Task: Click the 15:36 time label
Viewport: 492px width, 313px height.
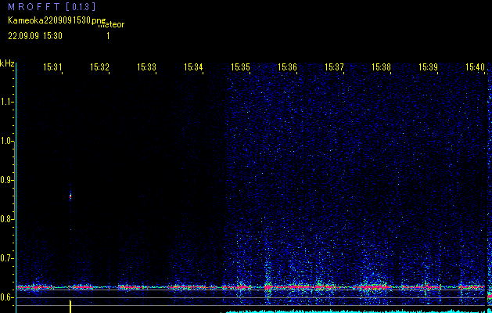Action: pyautogui.click(x=287, y=67)
